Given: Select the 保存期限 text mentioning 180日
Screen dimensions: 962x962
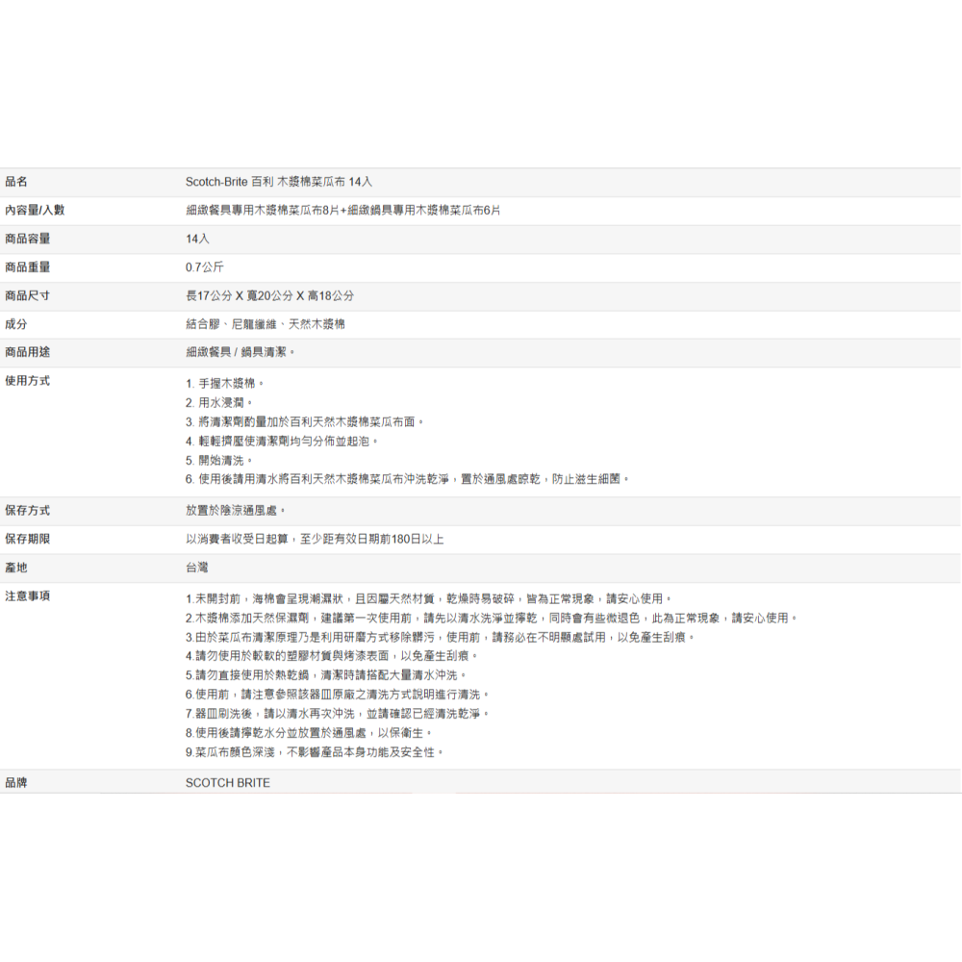Looking at the screenshot, I should point(315,539).
